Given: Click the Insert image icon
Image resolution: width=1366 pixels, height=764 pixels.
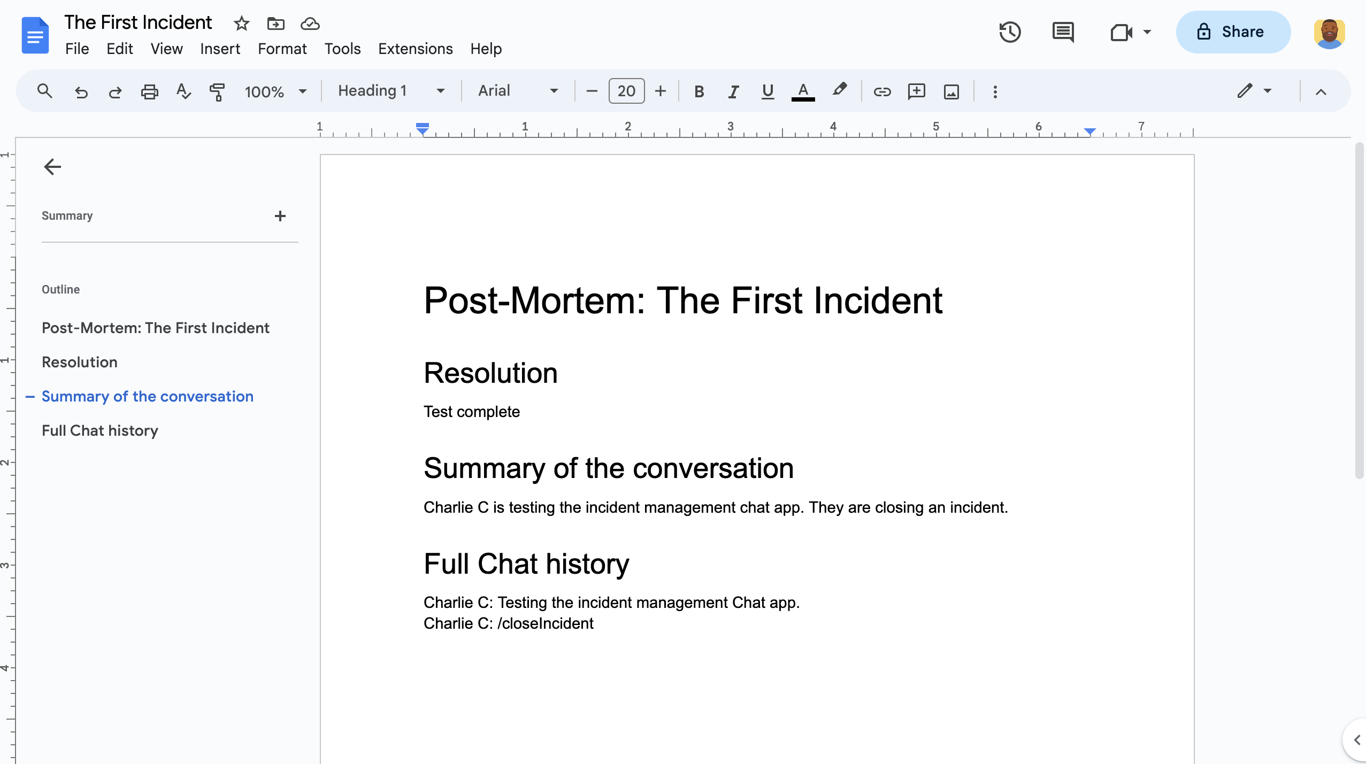Looking at the screenshot, I should [x=951, y=91].
